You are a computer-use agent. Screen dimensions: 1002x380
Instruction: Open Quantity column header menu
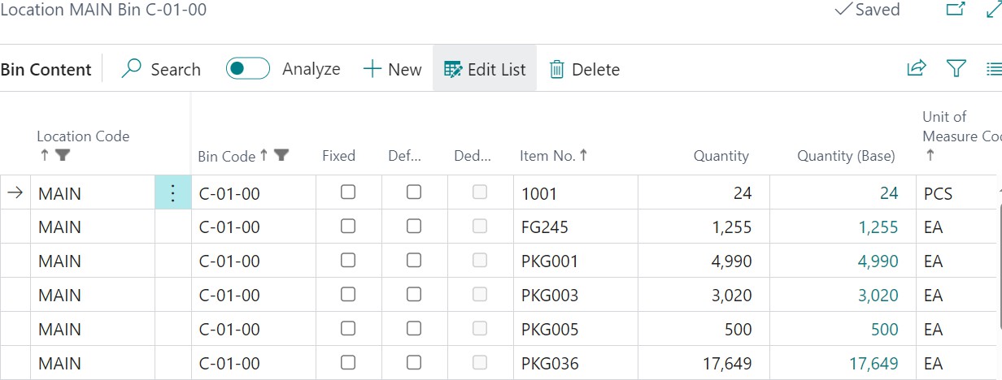click(721, 156)
